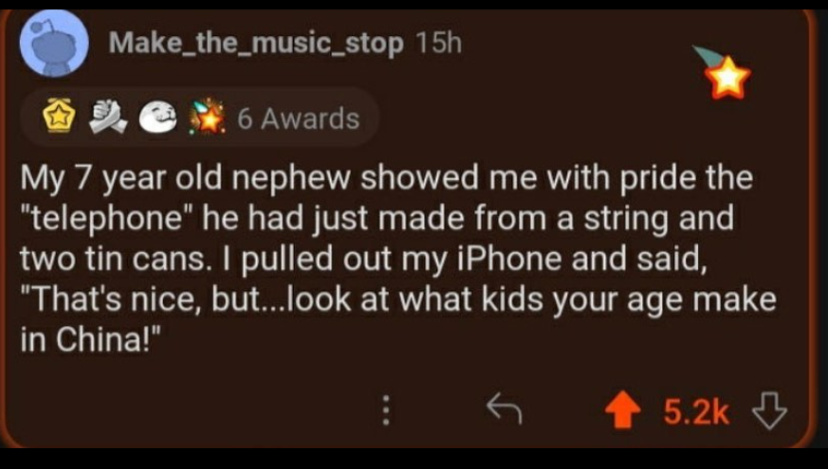The image size is (828, 469).
Task: Upvote the comment
Action: coord(621,409)
